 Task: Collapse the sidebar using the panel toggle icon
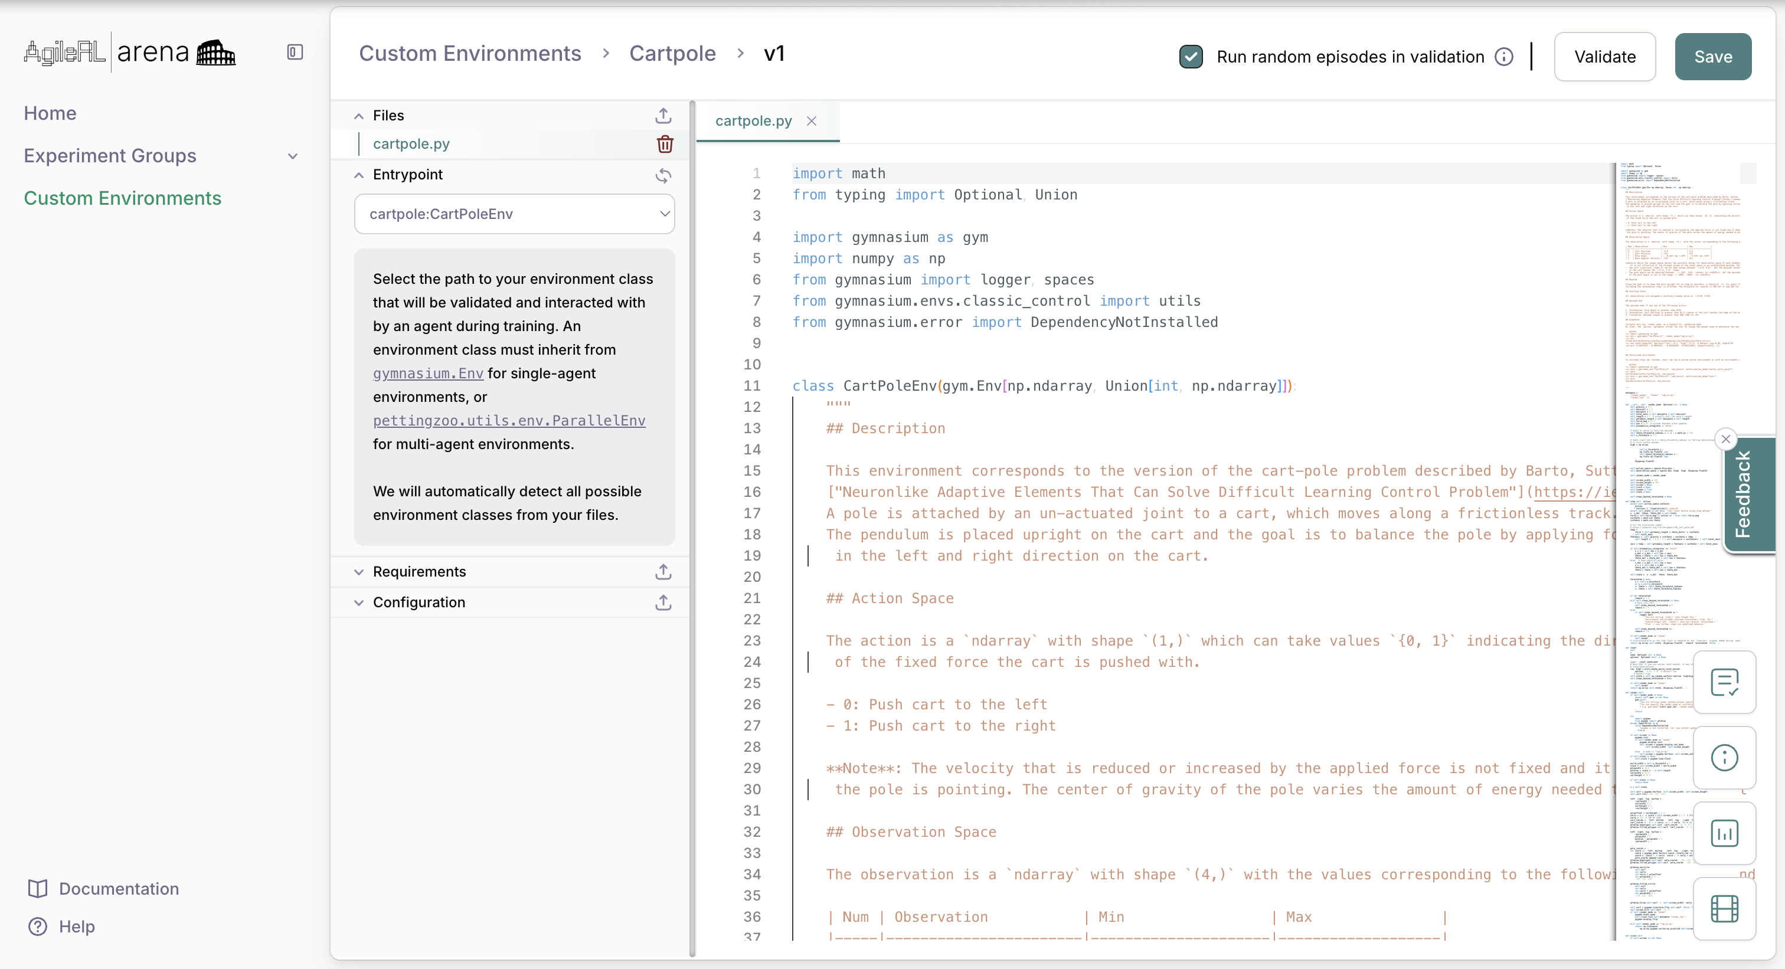tap(294, 51)
